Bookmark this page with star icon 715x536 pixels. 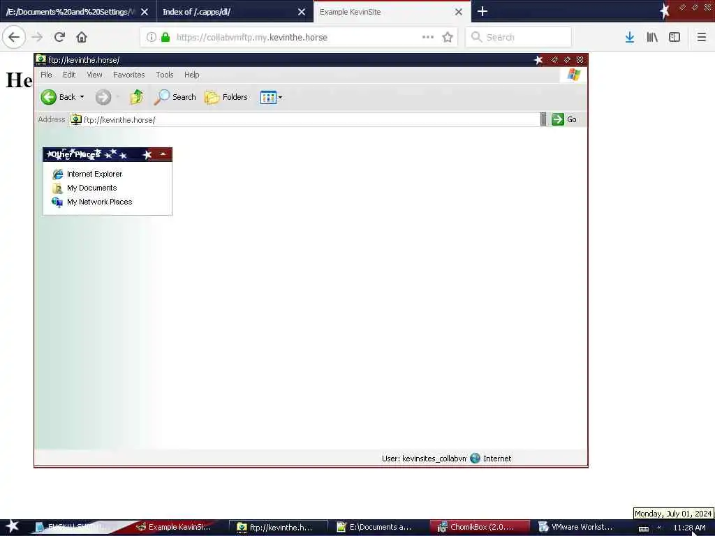pyautogui.click(x=448, y=37)
